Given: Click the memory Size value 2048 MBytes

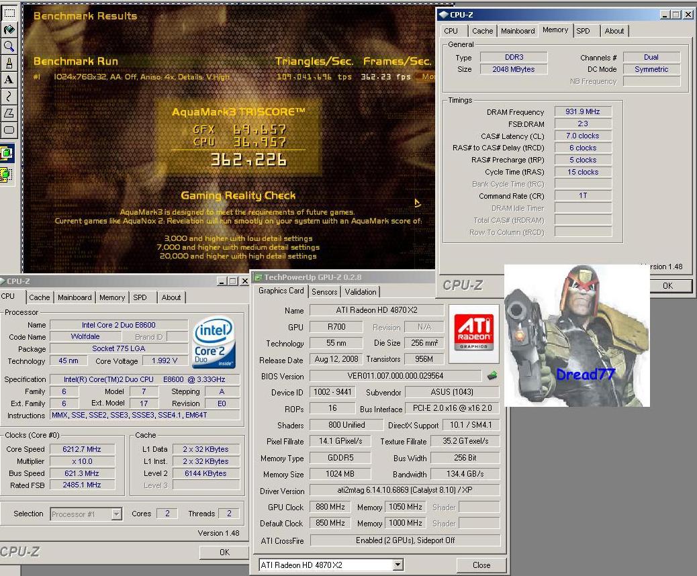Looking at the screenshot, I should [514, 69].
